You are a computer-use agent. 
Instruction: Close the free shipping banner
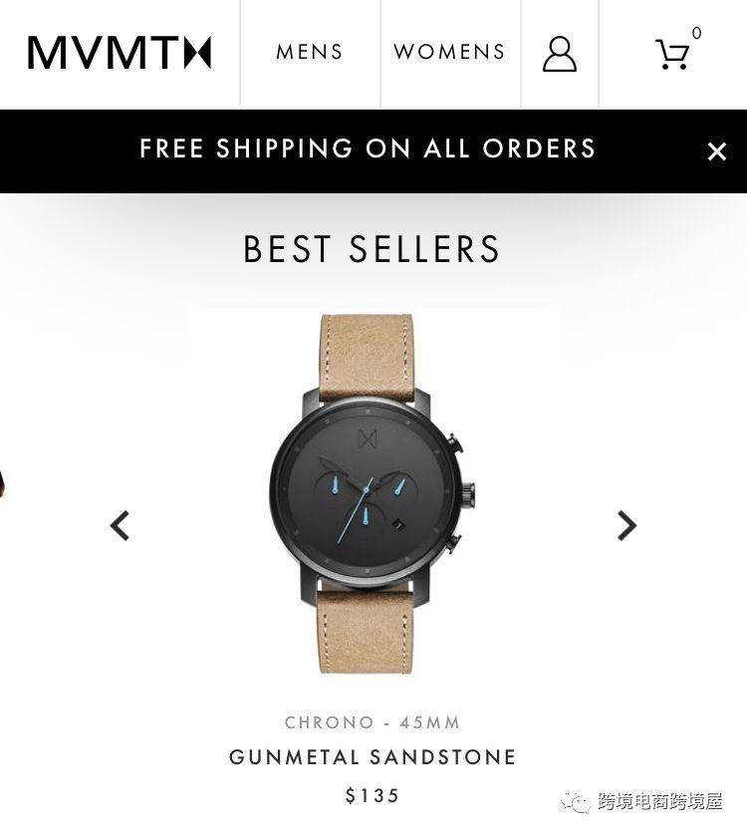[717, 151]
